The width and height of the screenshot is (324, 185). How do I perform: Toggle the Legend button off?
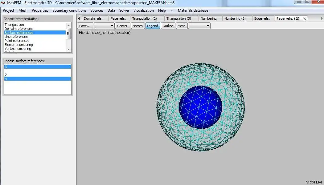[x=153, y=26]
